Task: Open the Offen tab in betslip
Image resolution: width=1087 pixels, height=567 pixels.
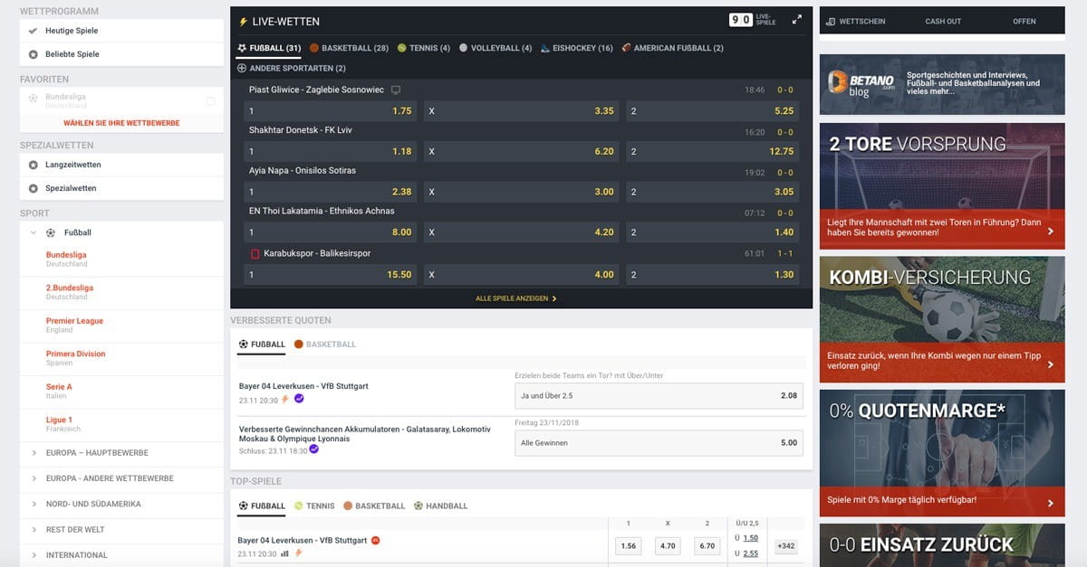Action: pyautogui.click(x=1024, y=21)
